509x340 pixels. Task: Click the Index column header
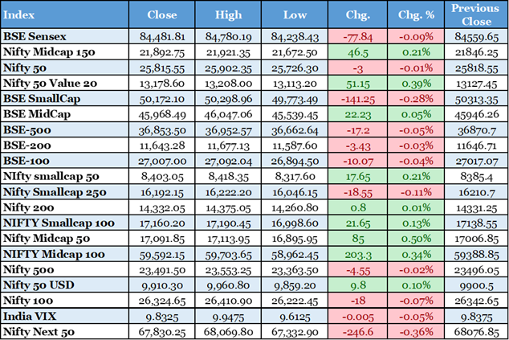22,15
